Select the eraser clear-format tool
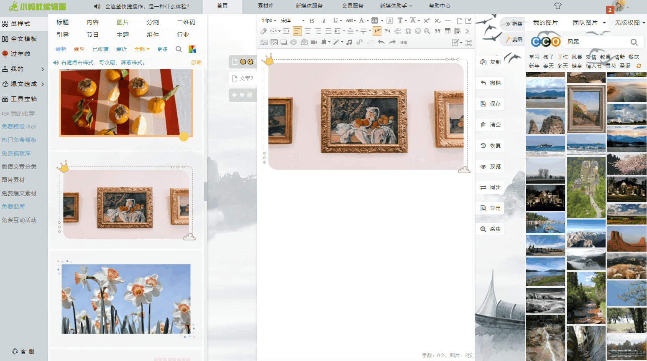The height and width of the screenshot is (361, 647). pos(263,31)
